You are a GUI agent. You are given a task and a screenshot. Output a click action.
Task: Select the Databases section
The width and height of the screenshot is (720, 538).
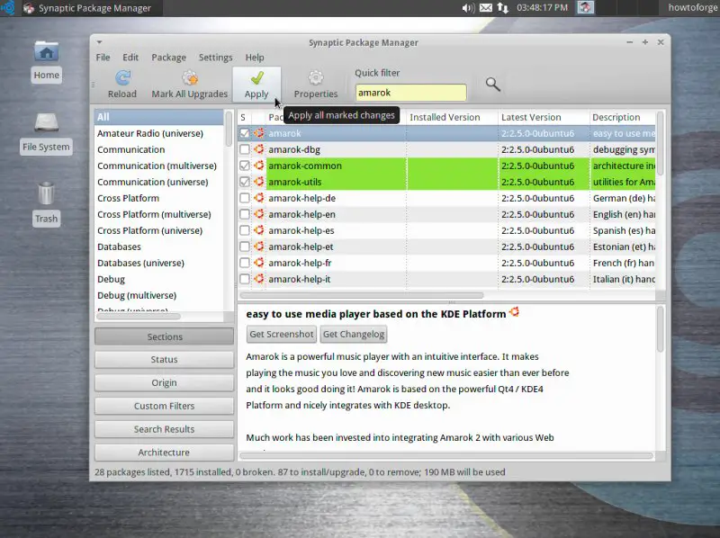159,247
